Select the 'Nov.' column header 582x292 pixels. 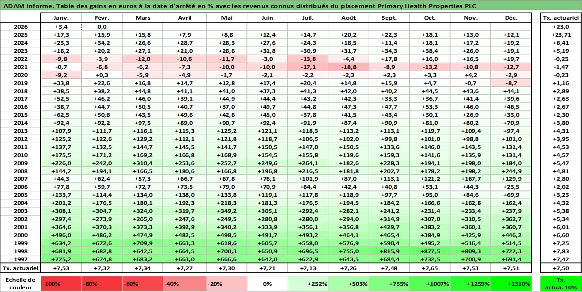(470, 18)
